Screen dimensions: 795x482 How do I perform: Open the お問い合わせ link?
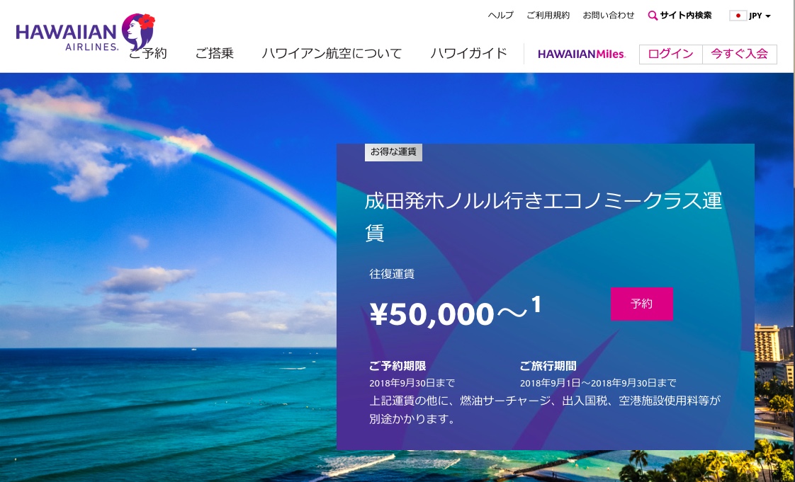pyautogui.click(x=609, y=15)
